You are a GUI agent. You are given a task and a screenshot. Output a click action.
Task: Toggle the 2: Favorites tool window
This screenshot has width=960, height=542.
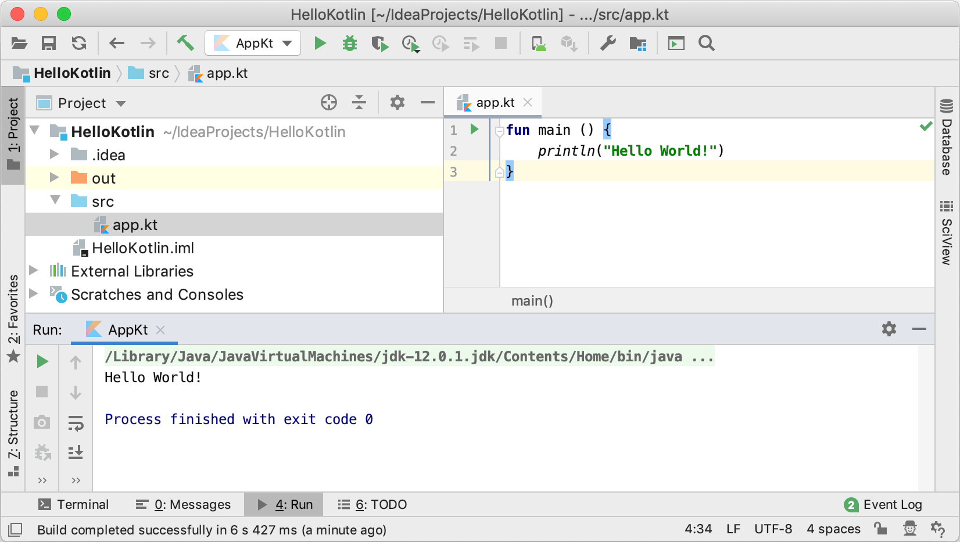point(13,318)
